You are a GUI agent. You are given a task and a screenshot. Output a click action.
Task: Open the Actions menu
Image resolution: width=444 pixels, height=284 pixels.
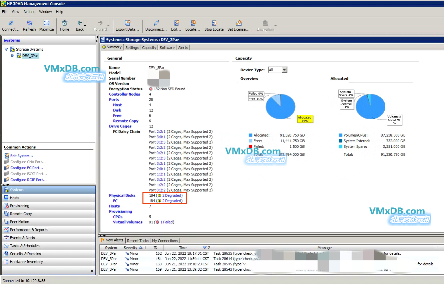(29, 12)
